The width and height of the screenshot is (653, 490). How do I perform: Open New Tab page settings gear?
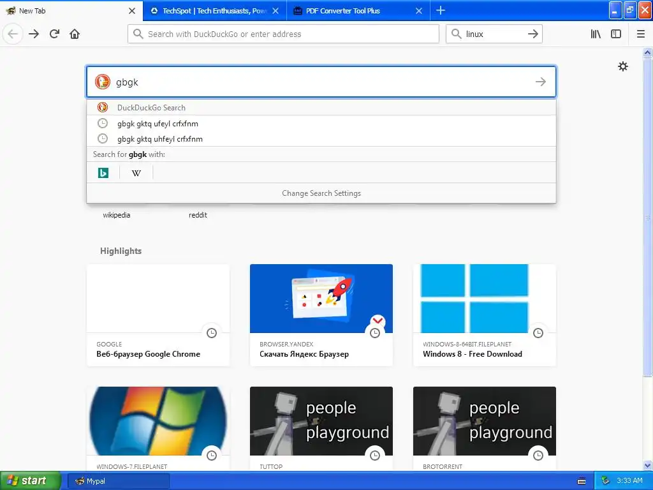pyautogui.click(x=622, y=66)
